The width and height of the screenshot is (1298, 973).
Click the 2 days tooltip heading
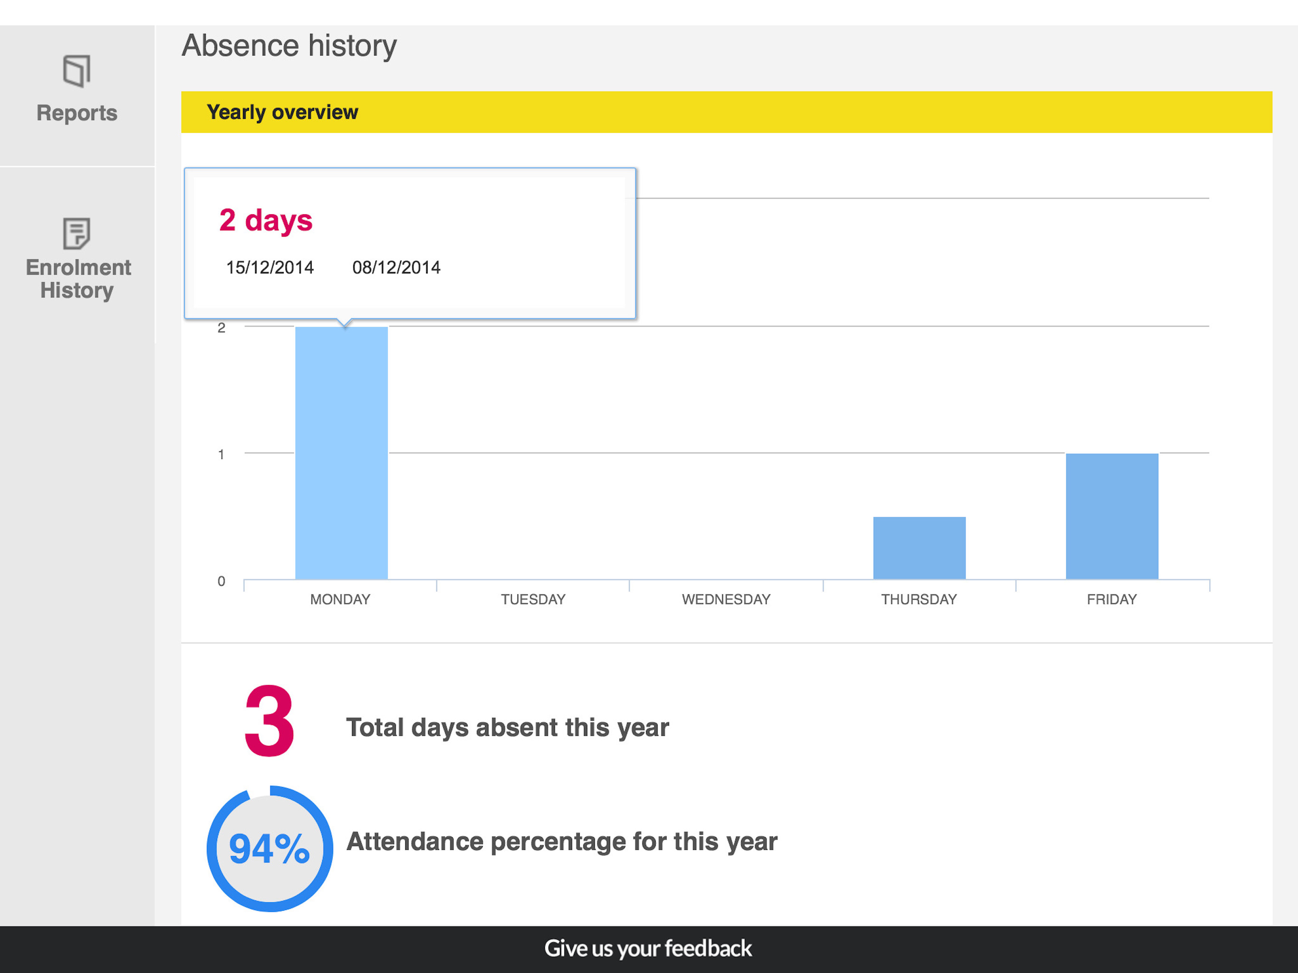click(x=266, y=220)
